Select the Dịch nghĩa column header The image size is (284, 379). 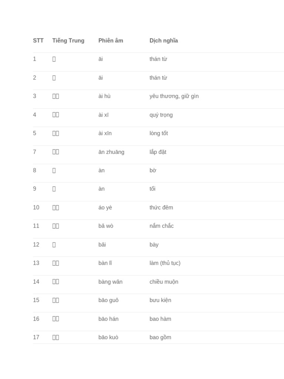point(164,40)
